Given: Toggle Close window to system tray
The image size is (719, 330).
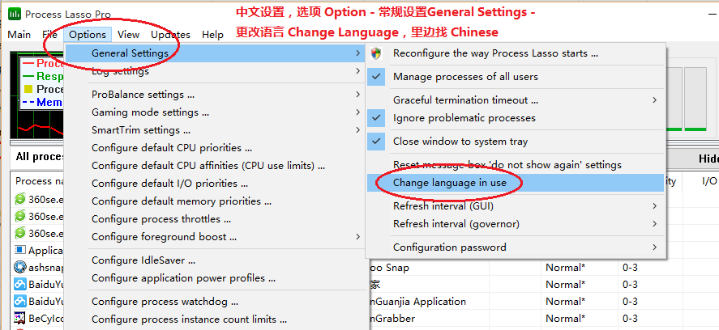Looking at the screenshot, I should 460,142.
